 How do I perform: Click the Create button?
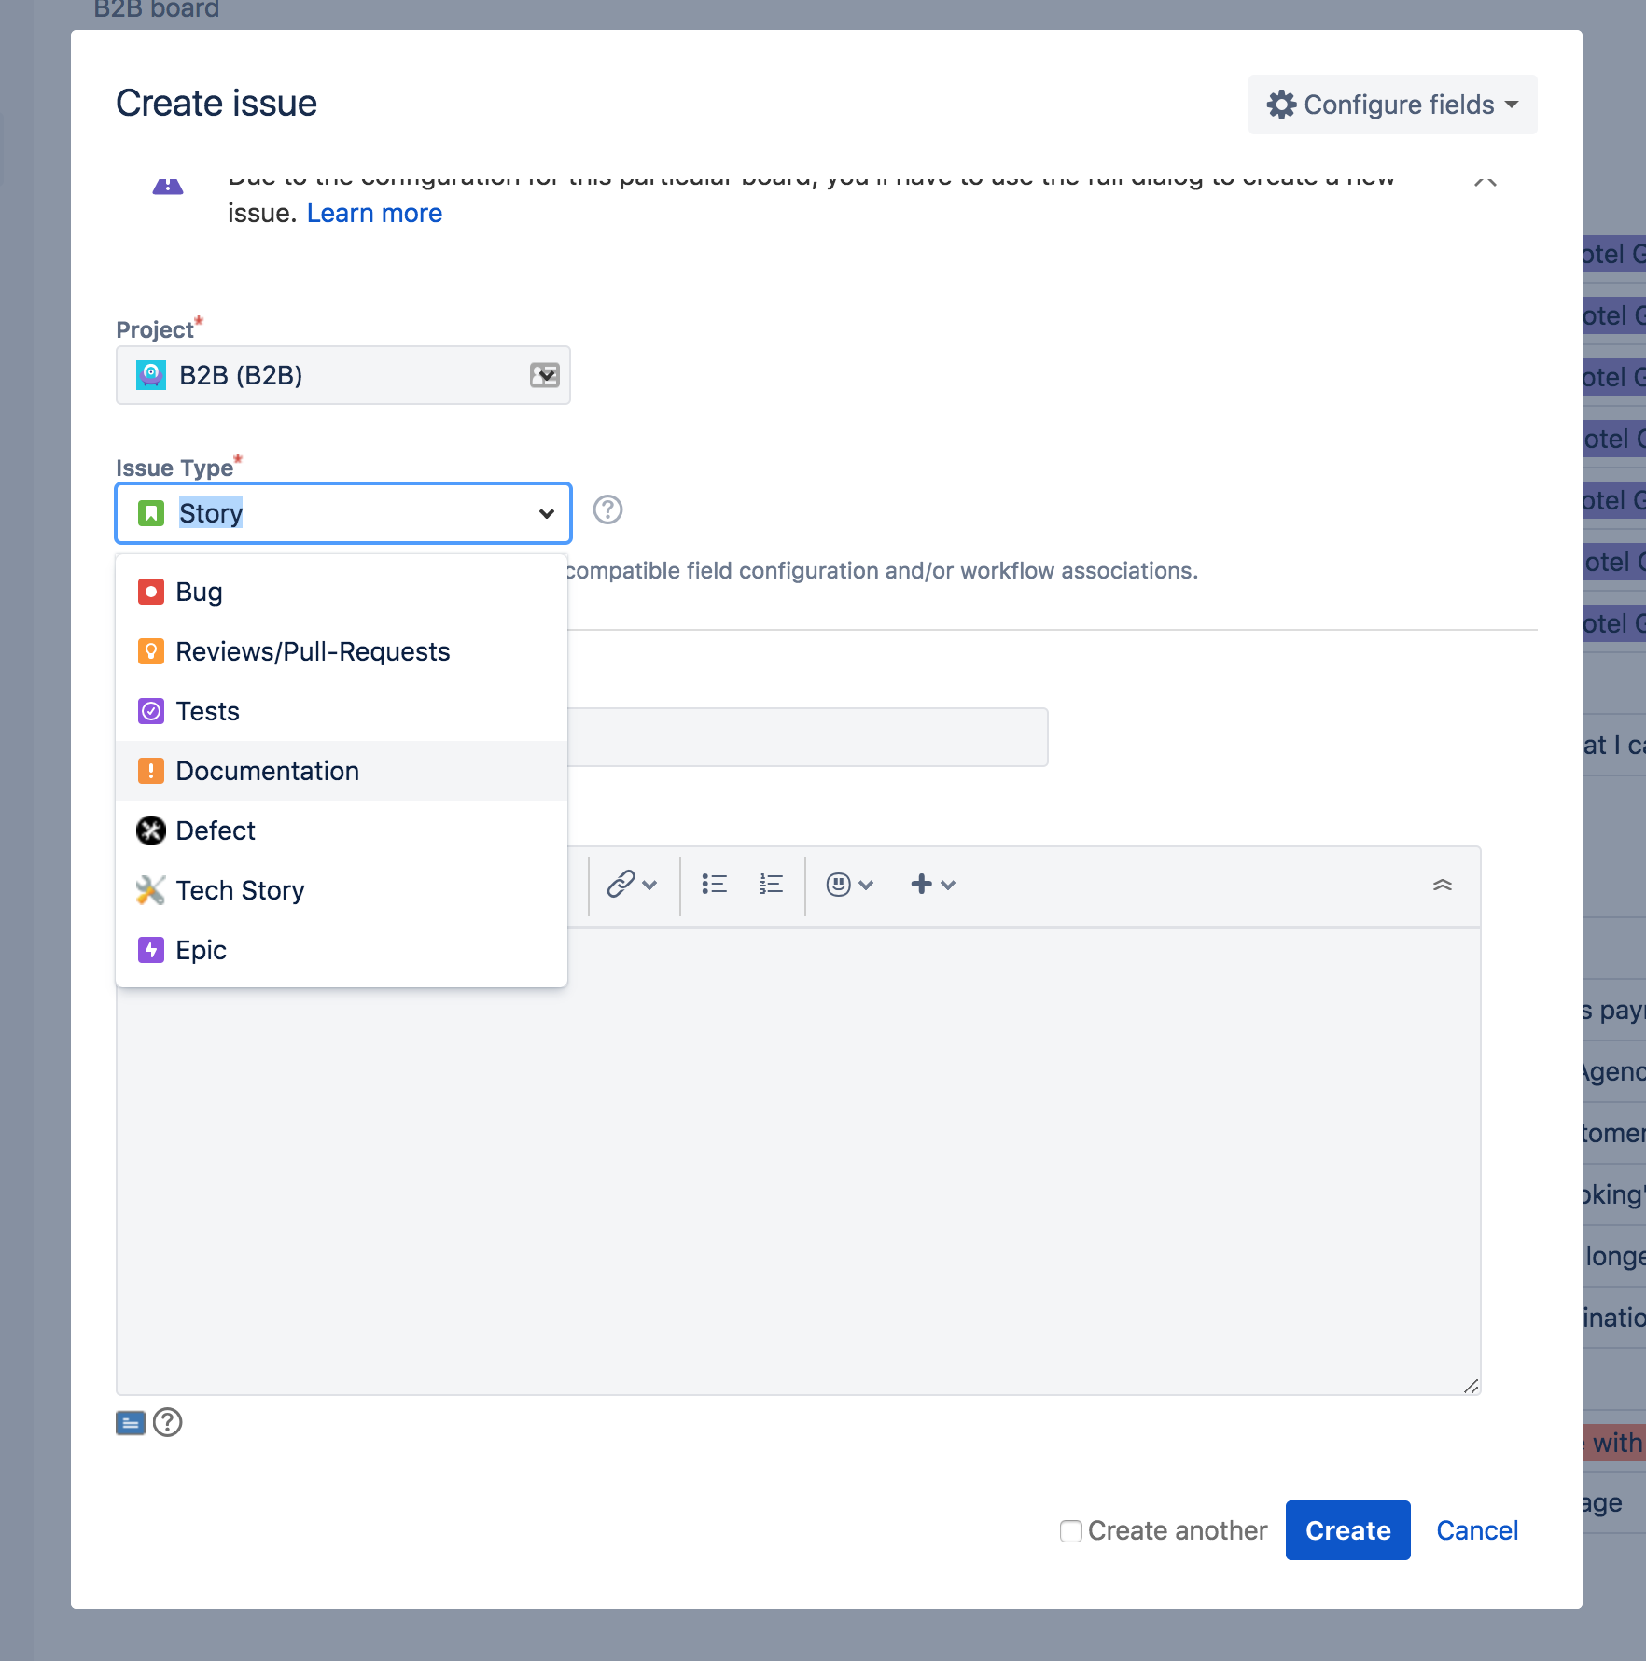1348,1530
